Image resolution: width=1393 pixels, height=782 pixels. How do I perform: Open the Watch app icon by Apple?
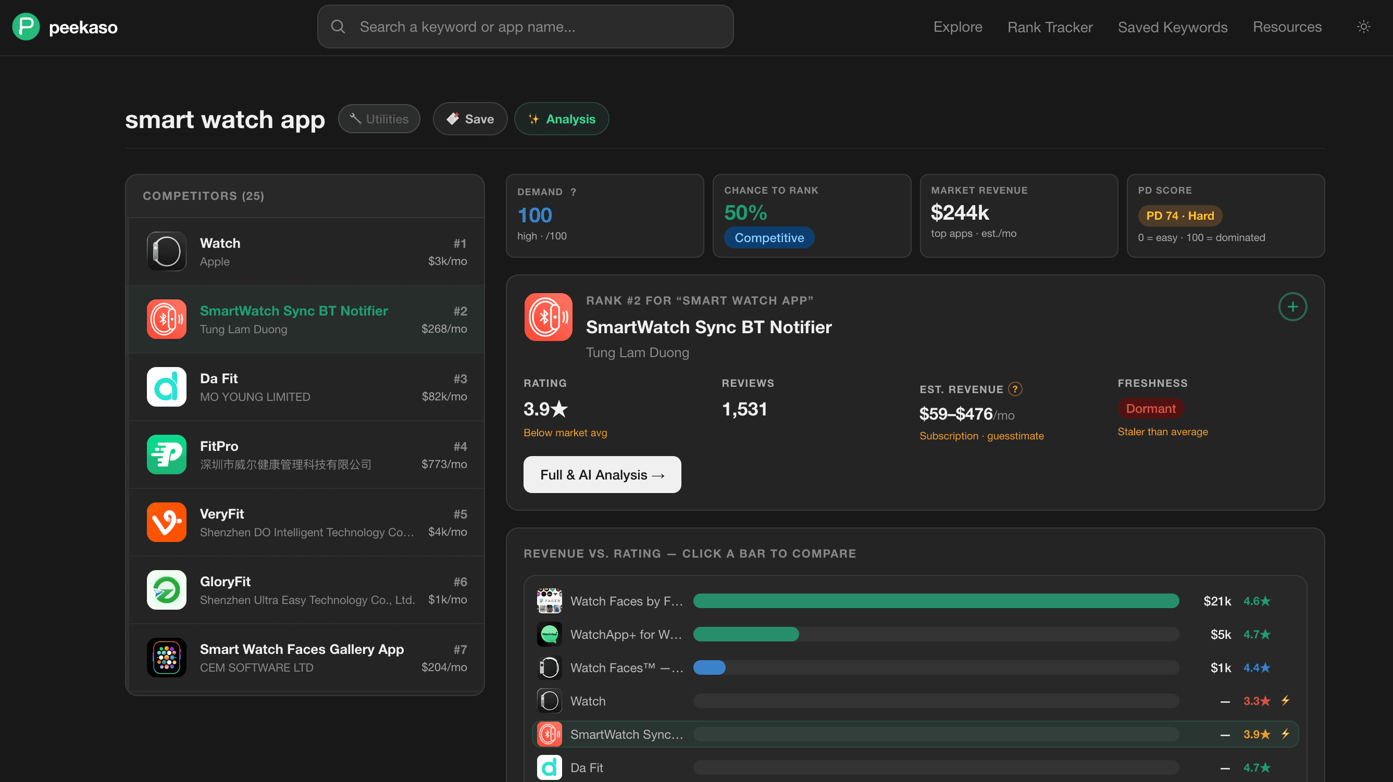click(x=167, y=251)
